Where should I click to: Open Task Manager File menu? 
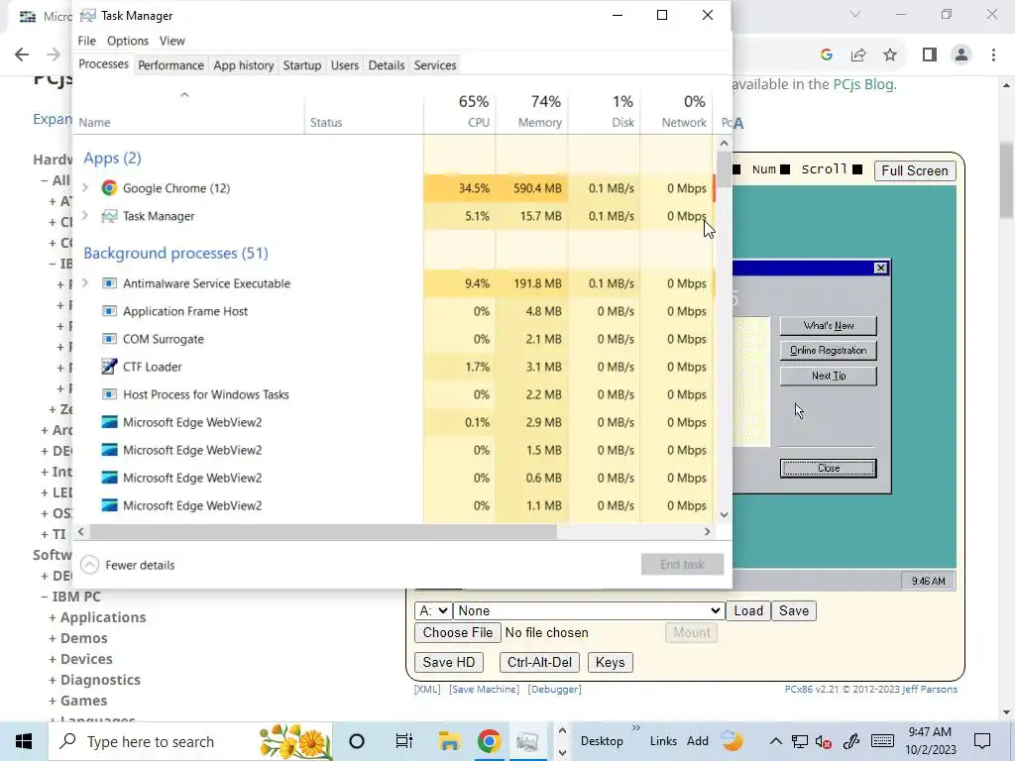coord(87,41)
